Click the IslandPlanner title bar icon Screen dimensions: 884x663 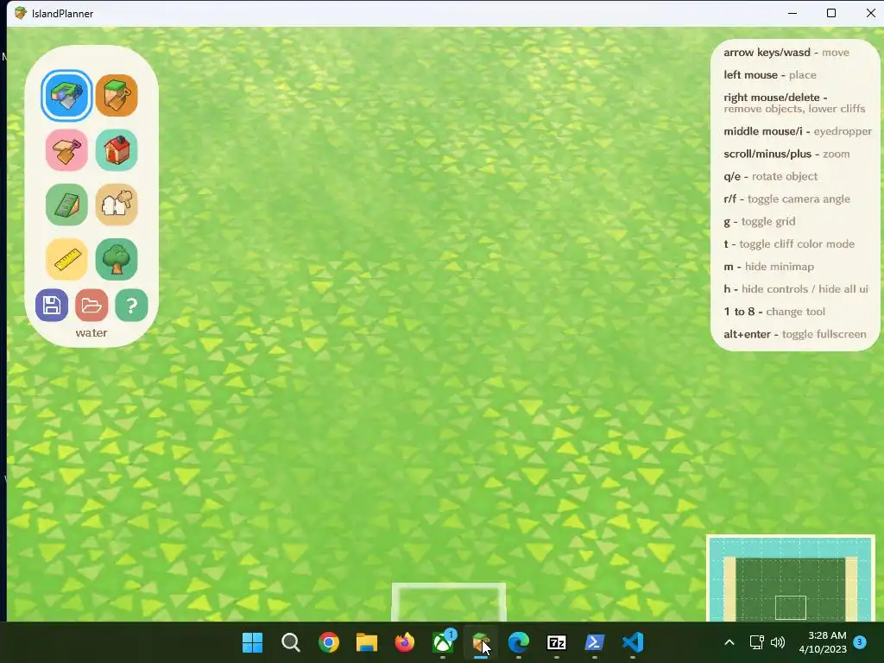pos(21,13)
